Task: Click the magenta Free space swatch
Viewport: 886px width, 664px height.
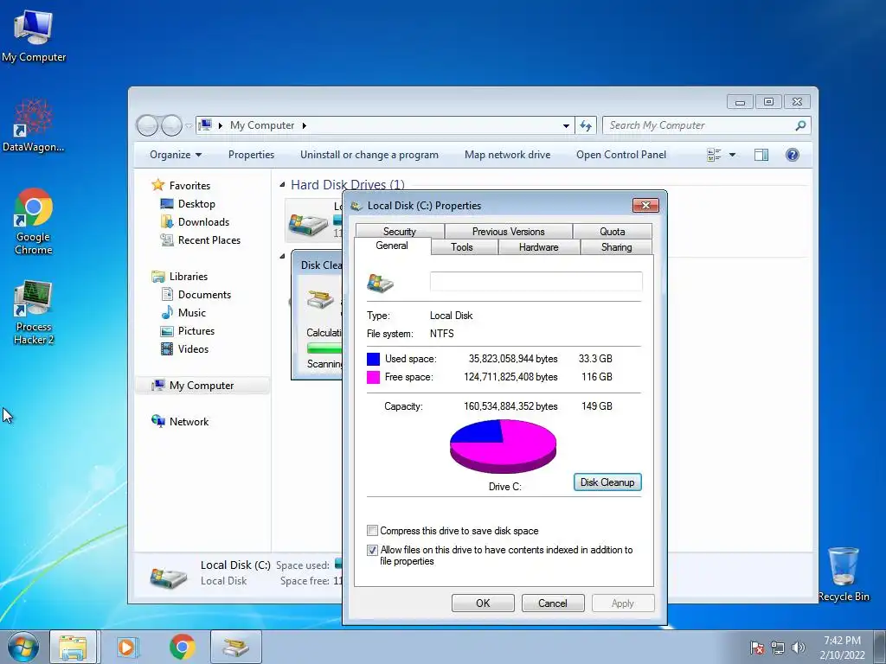Action: [x=373, y=377]
